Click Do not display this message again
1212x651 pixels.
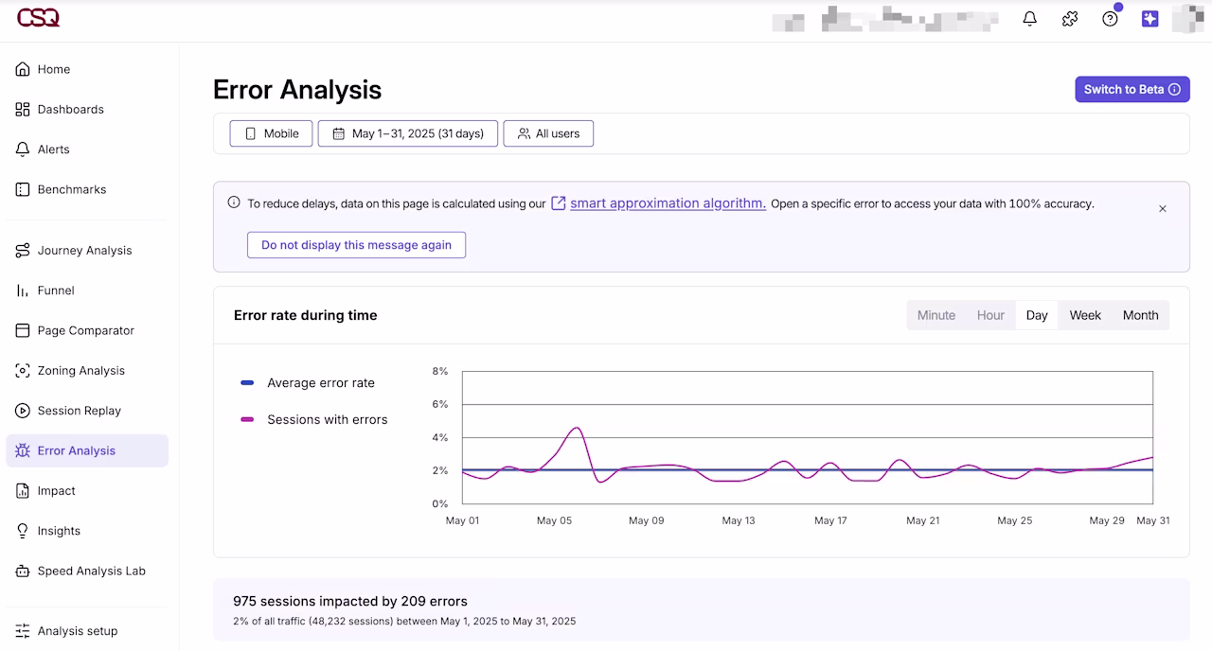[356, 245]
